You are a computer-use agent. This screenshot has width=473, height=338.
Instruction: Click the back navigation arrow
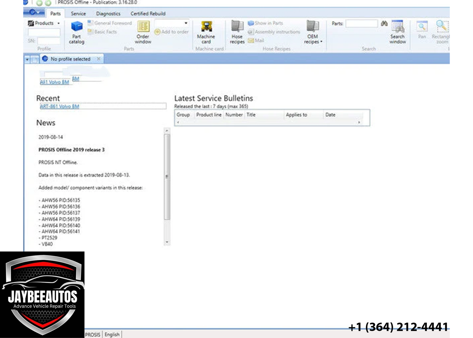coord(39,3)
